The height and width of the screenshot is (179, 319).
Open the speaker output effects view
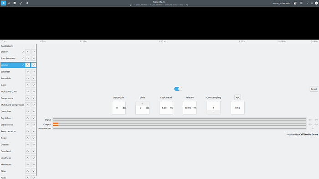(3, 3)
